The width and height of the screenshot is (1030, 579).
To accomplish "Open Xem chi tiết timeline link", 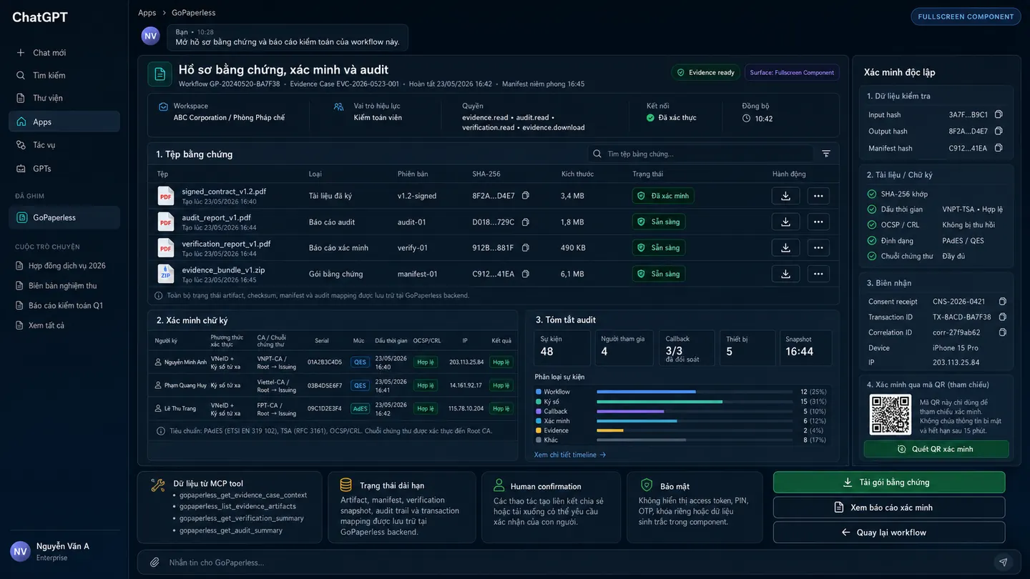I will 570,455.
